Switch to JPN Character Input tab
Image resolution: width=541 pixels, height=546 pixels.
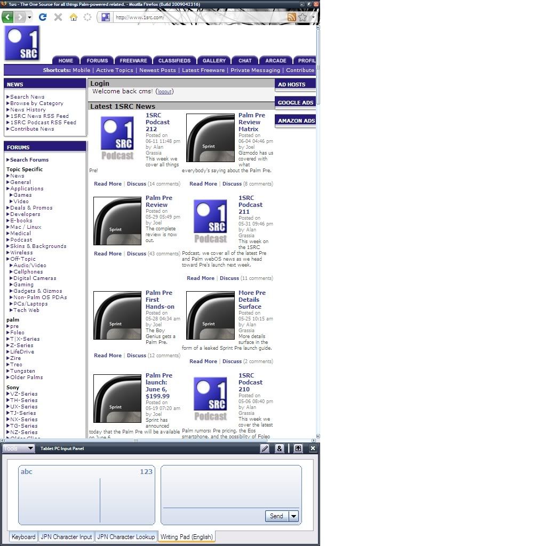tap(66, 536)
